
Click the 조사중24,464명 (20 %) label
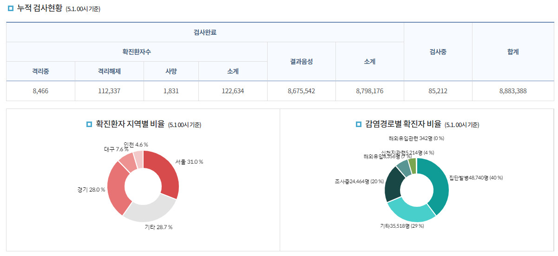pos(359,181)
